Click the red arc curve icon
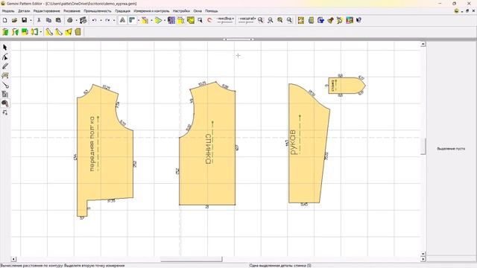Screen dimensions: 477x268 tap(209, 20)
